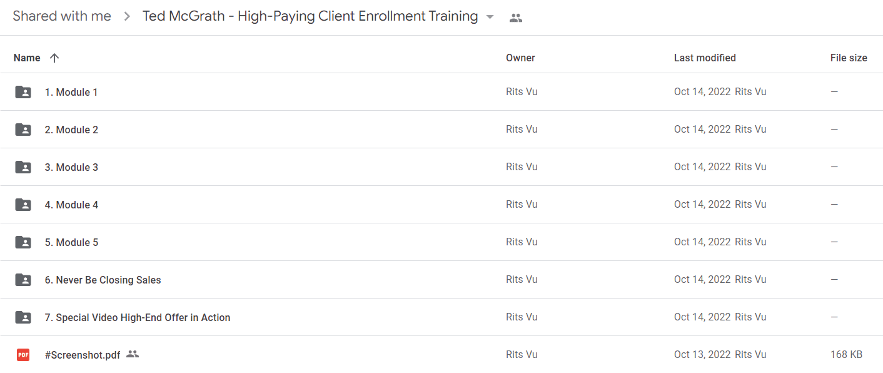Image resolution: width=883 pixels, height=373 pixels.
Task: Expand the folder title dropdown arrow
Action: pyautogui.click(x=490, y=17)
